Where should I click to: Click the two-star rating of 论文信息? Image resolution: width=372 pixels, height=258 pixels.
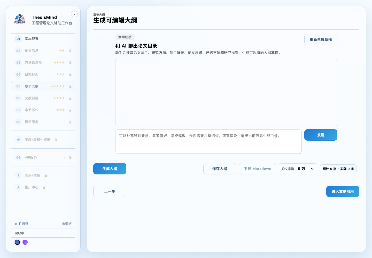tap(62, 51)
